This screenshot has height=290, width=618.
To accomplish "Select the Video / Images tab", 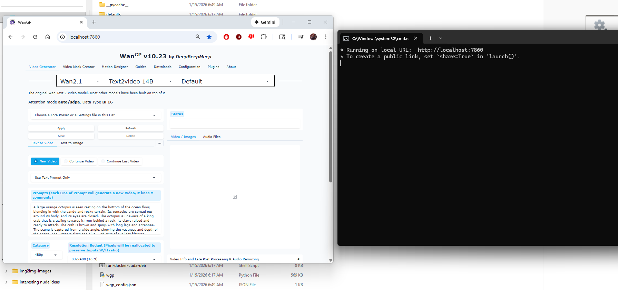I will click(183, 137).
